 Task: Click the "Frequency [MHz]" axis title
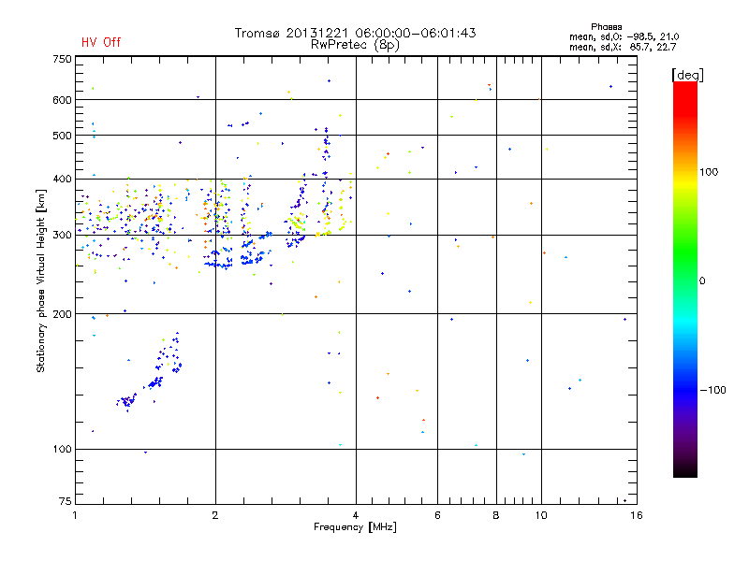pyautogui.click(x=355, y=527)
